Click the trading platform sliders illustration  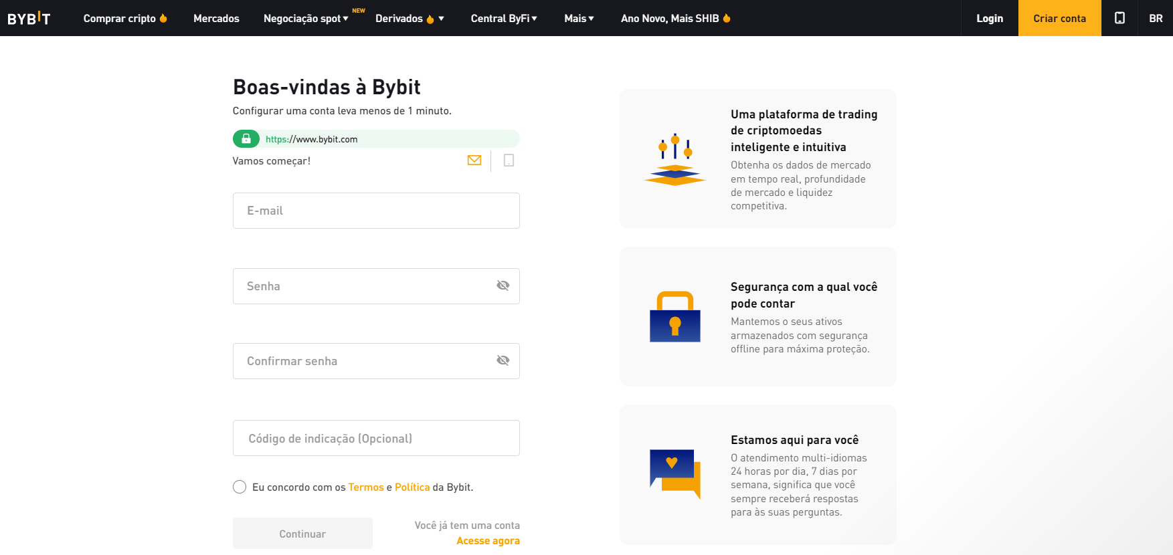pos(675,159)
